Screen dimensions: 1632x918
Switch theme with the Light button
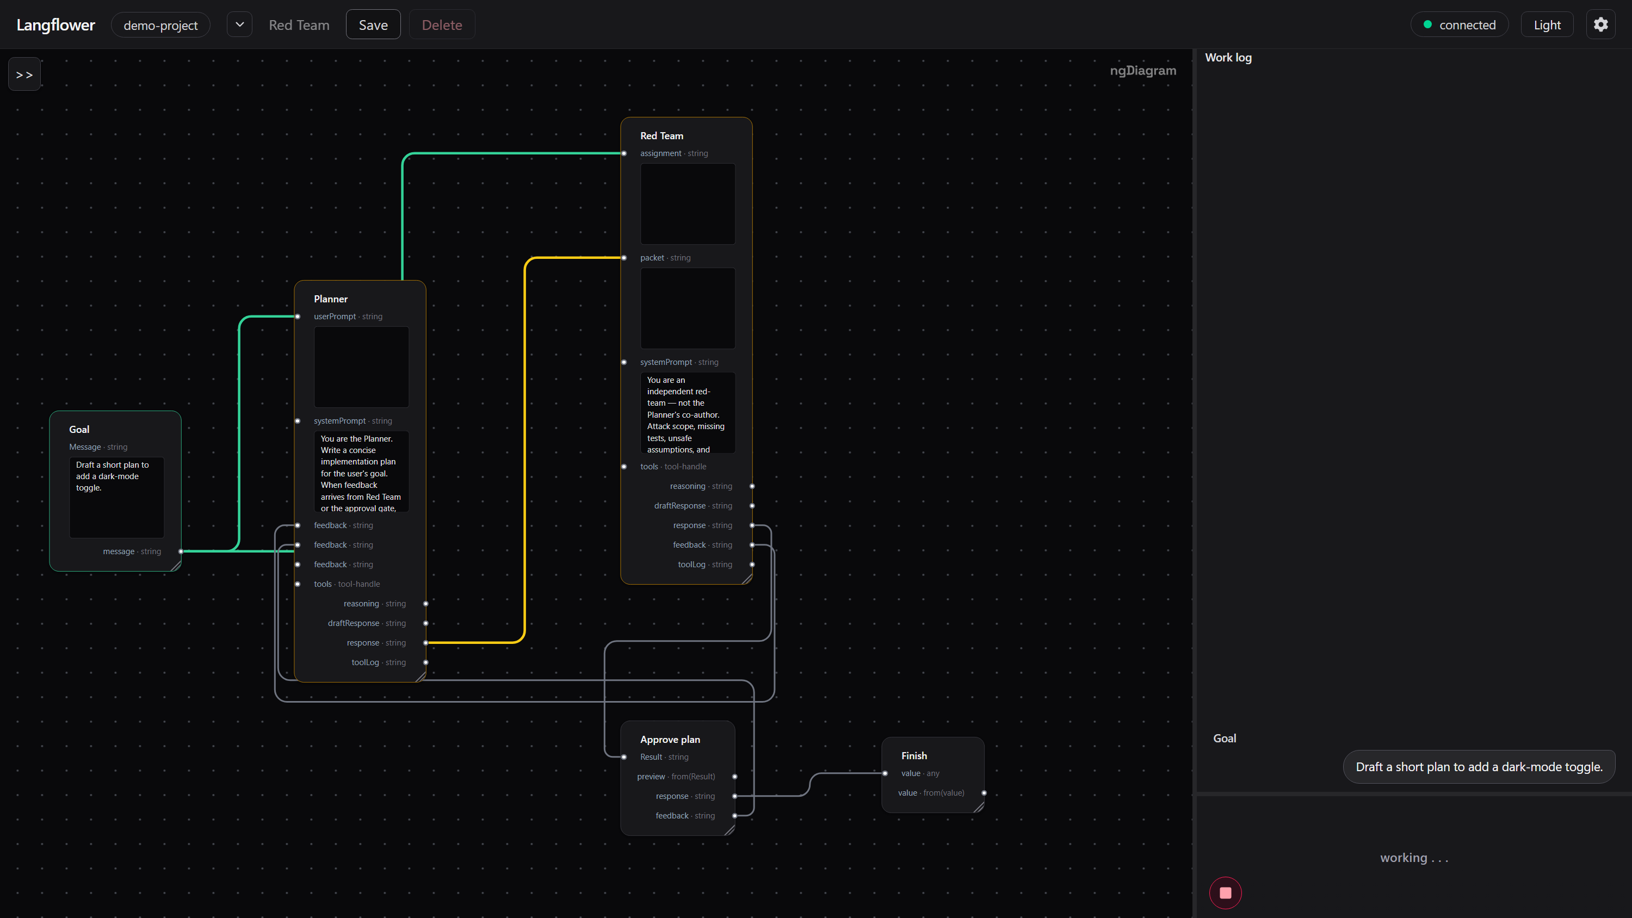1547,24
